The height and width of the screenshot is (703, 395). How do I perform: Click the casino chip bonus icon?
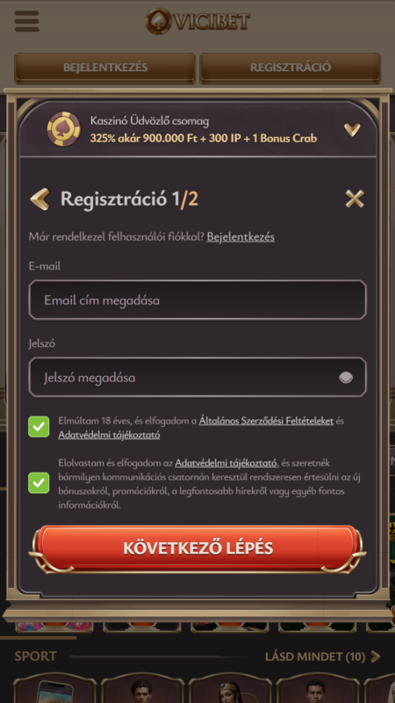pos(64,129)
